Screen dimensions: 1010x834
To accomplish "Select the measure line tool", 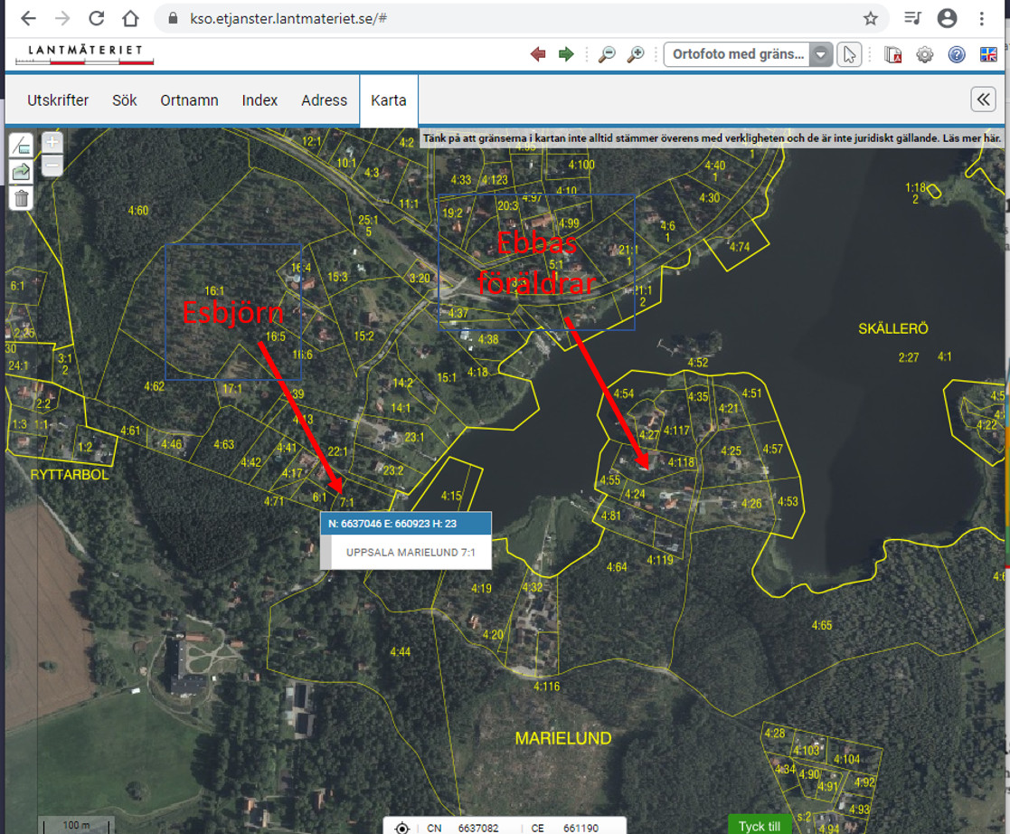I will click(21, 144).
